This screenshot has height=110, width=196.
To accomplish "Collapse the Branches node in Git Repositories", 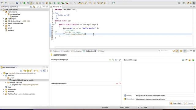I will click(x=3, y=75).
